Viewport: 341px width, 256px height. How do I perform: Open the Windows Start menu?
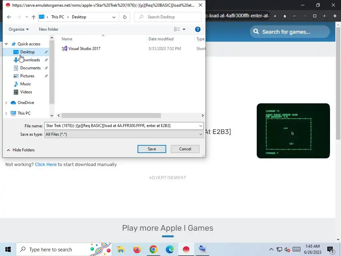click(x=8, y=249)
